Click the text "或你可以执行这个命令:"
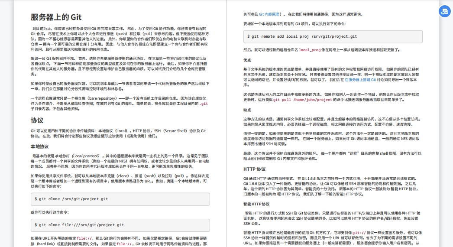 point(50,212)
